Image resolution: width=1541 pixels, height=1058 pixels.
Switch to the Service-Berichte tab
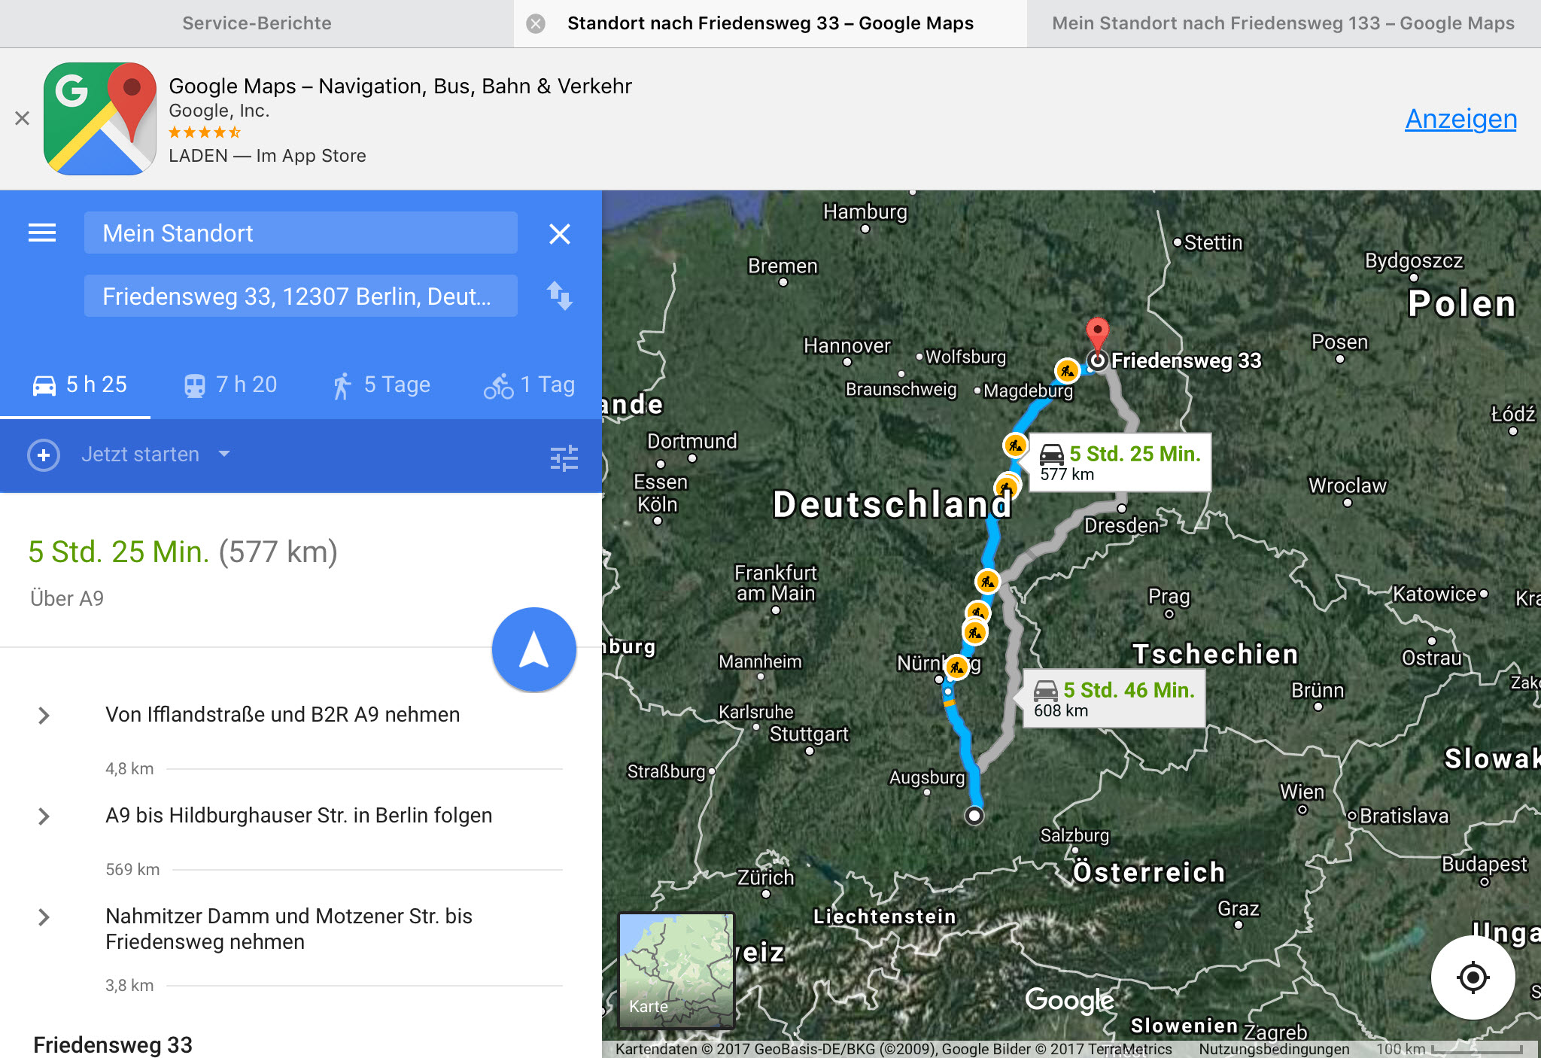pos(257,23)
